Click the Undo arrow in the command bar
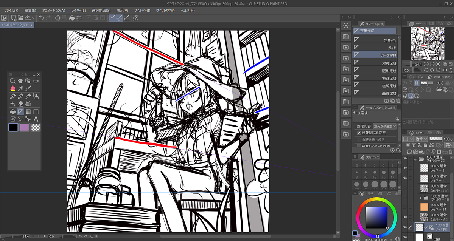 pyautogui.click(x=41, y=18)
